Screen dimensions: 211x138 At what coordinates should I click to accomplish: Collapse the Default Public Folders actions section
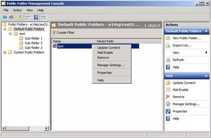click(206, 31)
